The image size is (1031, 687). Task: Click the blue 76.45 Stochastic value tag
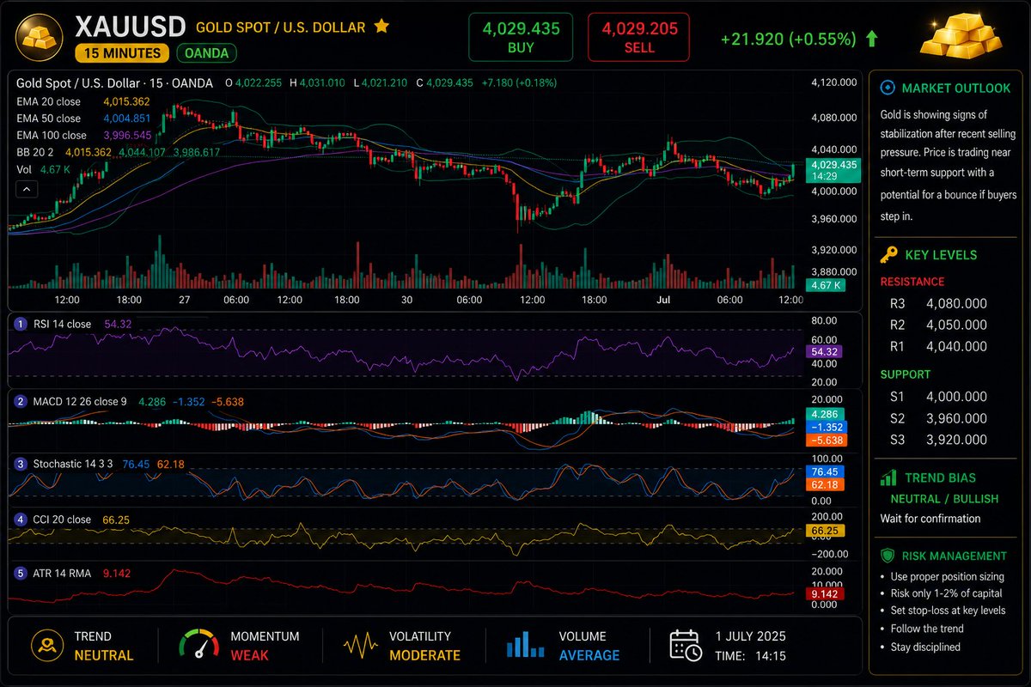(x=827, y=471)
